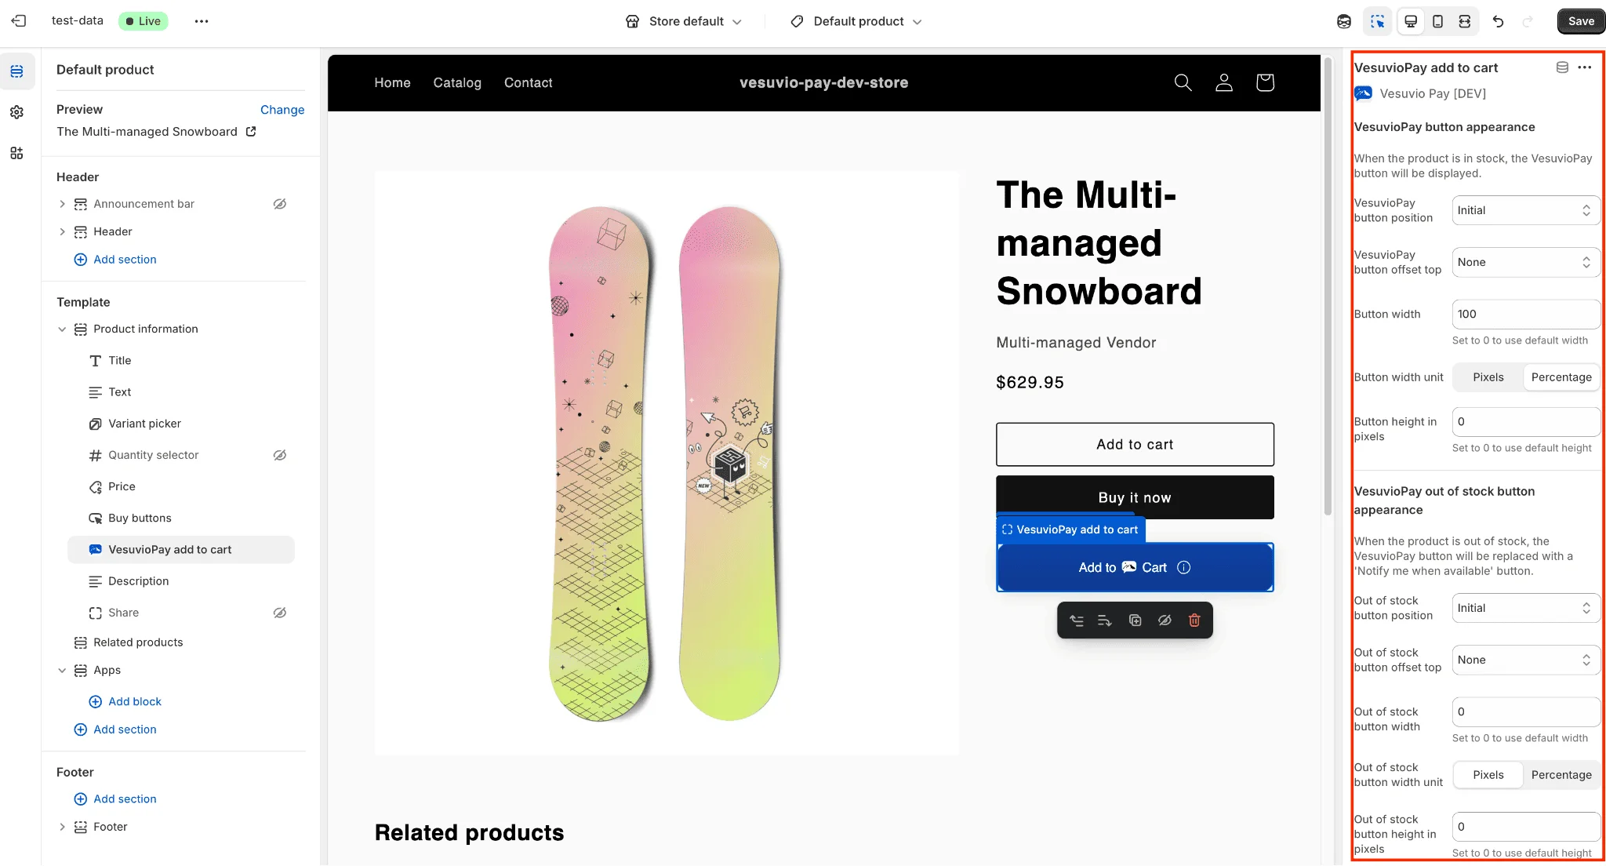Open the Default product template dropdown
The image size is (1606, 866).
click(x=857, y=21)
